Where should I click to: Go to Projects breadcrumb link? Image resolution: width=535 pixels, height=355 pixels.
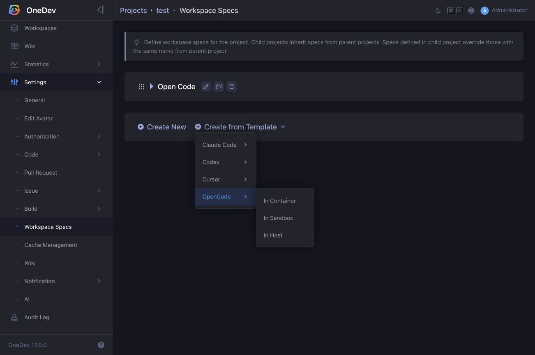pyautogui.click(x=133, y=11)
